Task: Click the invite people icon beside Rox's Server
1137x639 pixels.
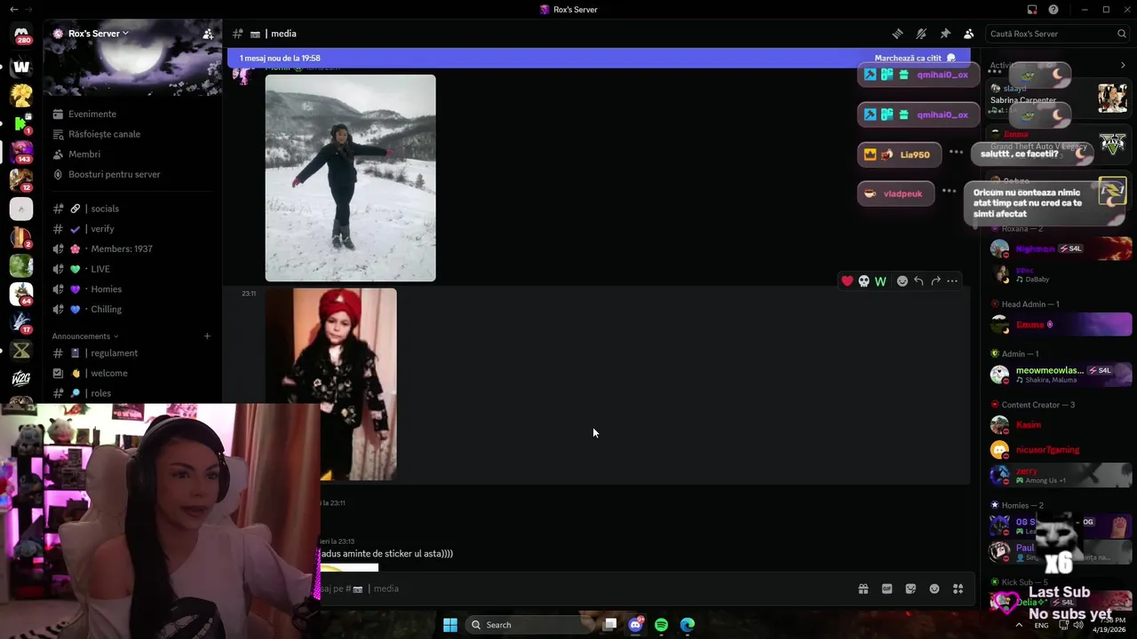Action: pyautogui.click(x=208, y=34)
